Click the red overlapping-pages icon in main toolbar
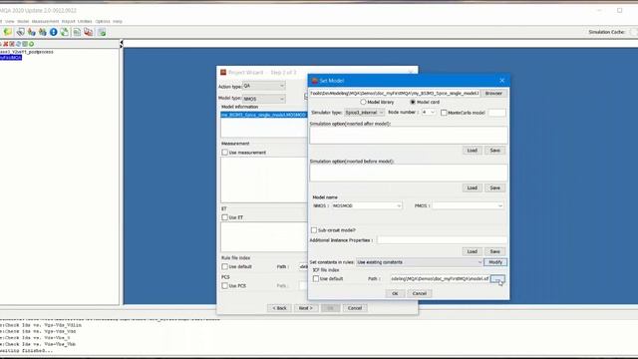The width and height of the screenshot is (638, 359). (x=89, y=32)
